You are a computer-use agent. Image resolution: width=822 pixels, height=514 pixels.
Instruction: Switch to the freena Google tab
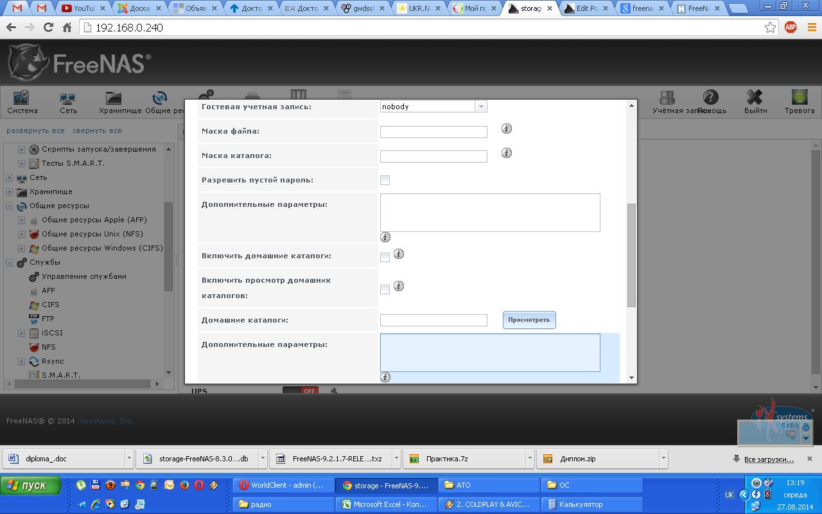pos(643,8)
